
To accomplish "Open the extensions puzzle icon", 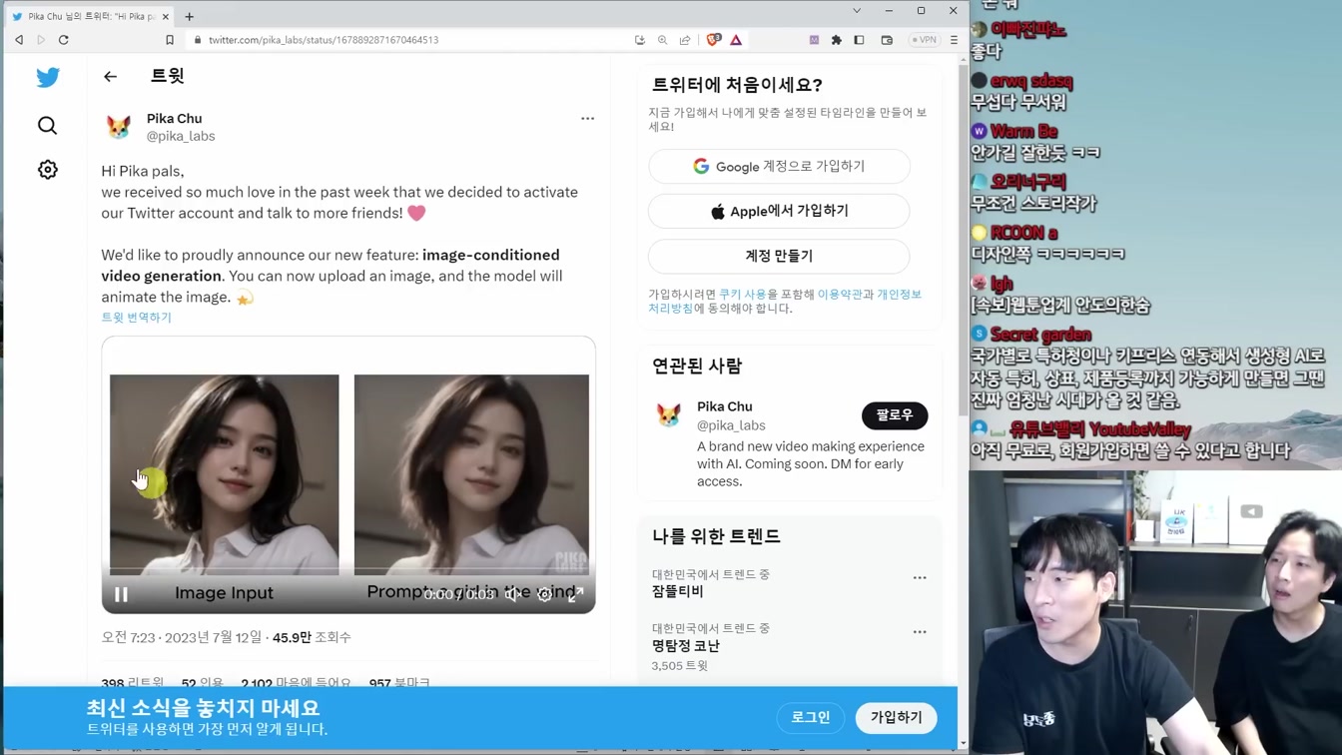I will [x=837, y=40].
